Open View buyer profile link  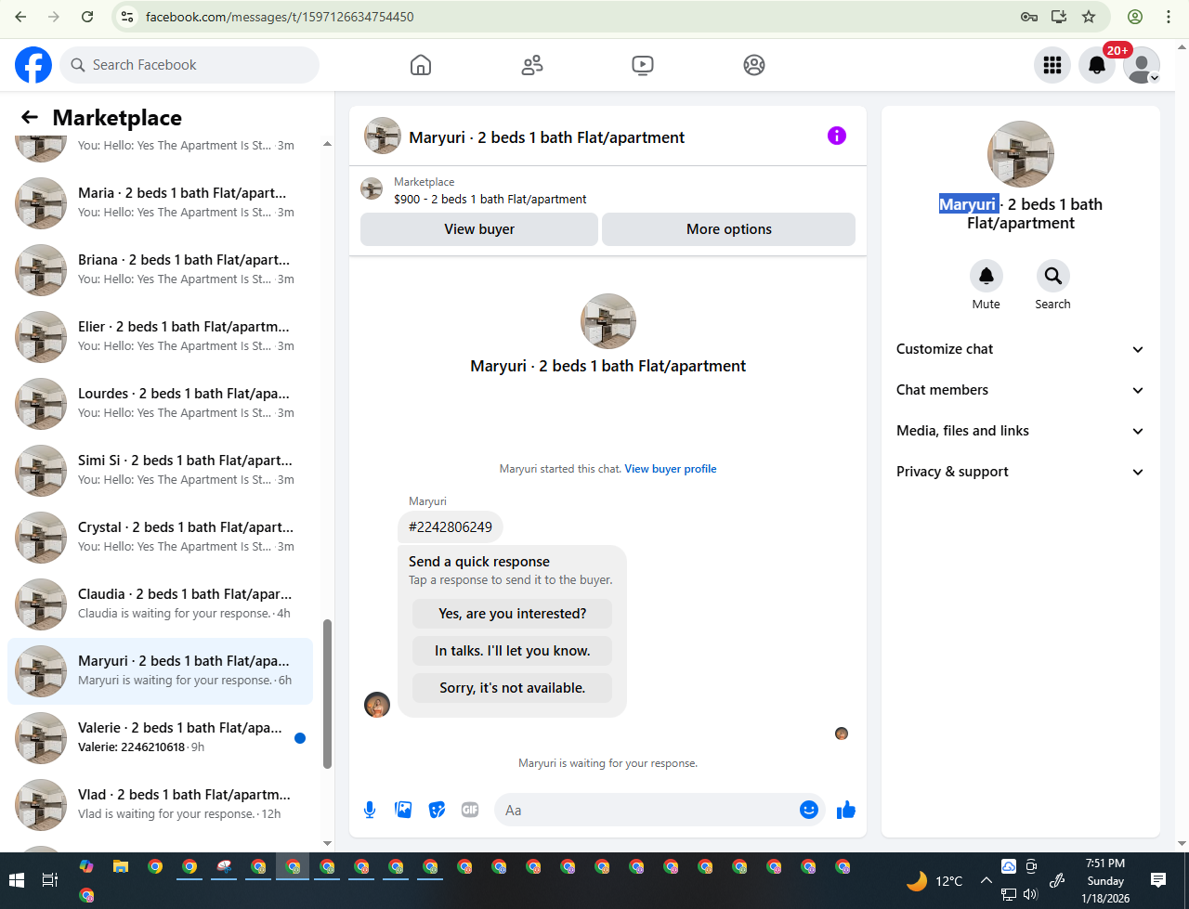[671, 469]
